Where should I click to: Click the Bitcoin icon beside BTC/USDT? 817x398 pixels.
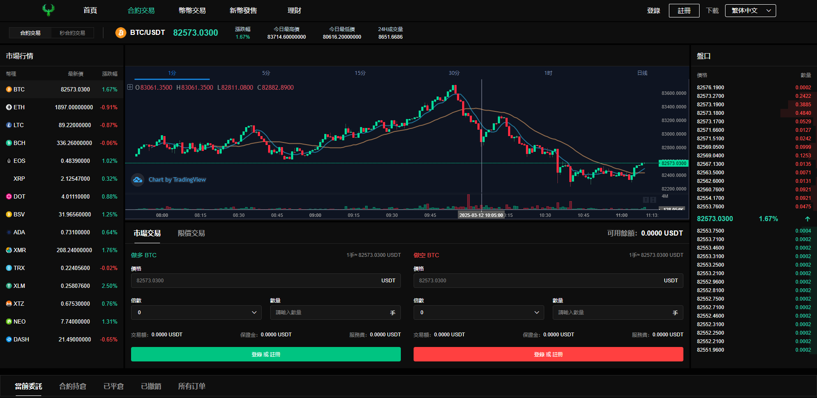click(x=121, y=33)
